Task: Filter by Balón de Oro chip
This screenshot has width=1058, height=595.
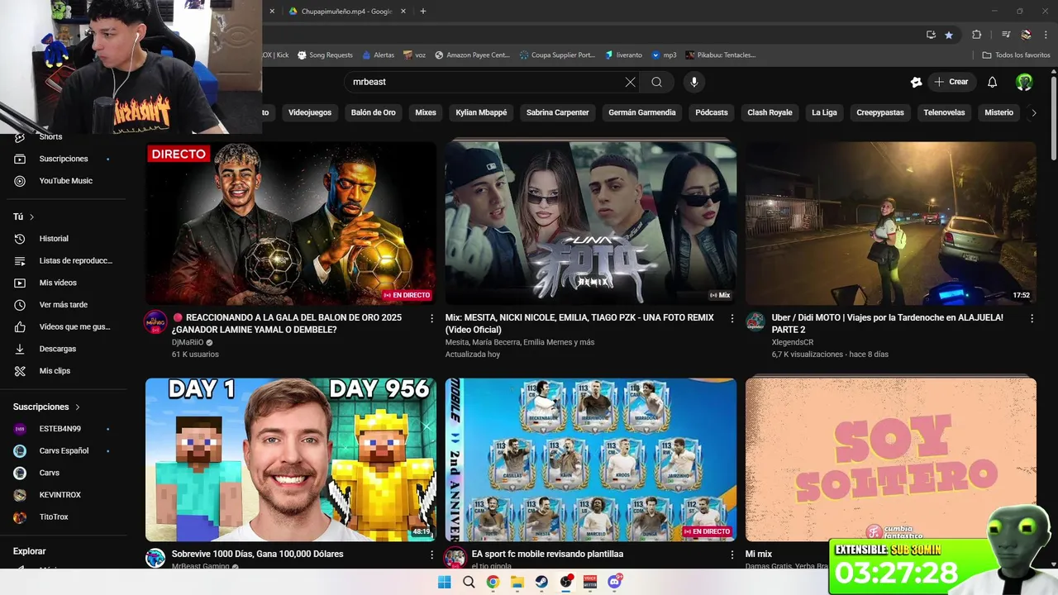Action: tap(373, 112)
